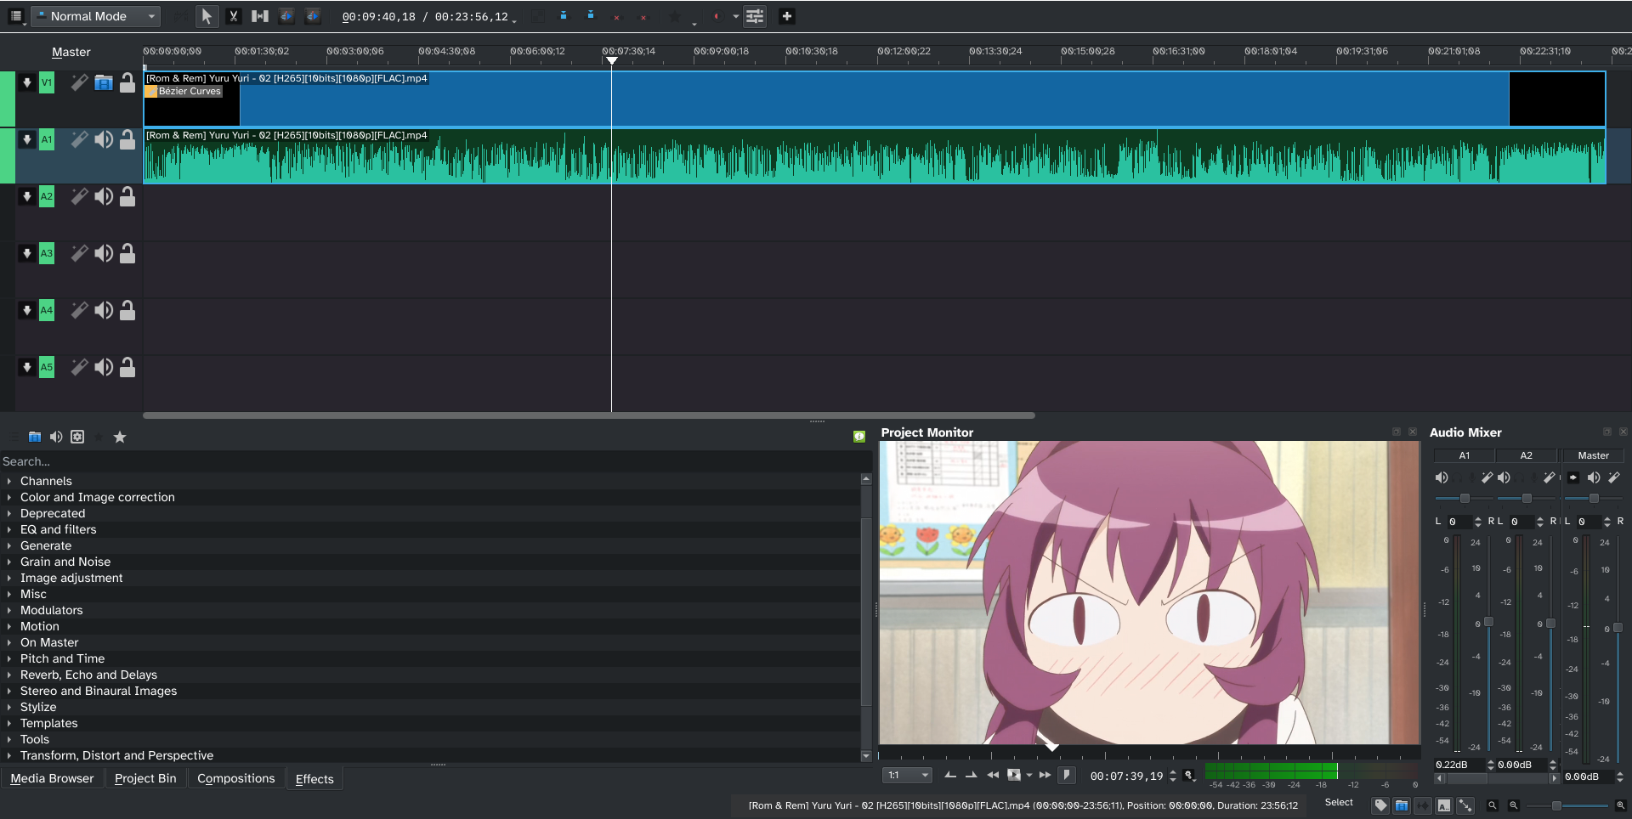Toggle show markers comments icon in status bar
The width and height of the screenshot is (1632, 819).
click(x=1444, y=805)
